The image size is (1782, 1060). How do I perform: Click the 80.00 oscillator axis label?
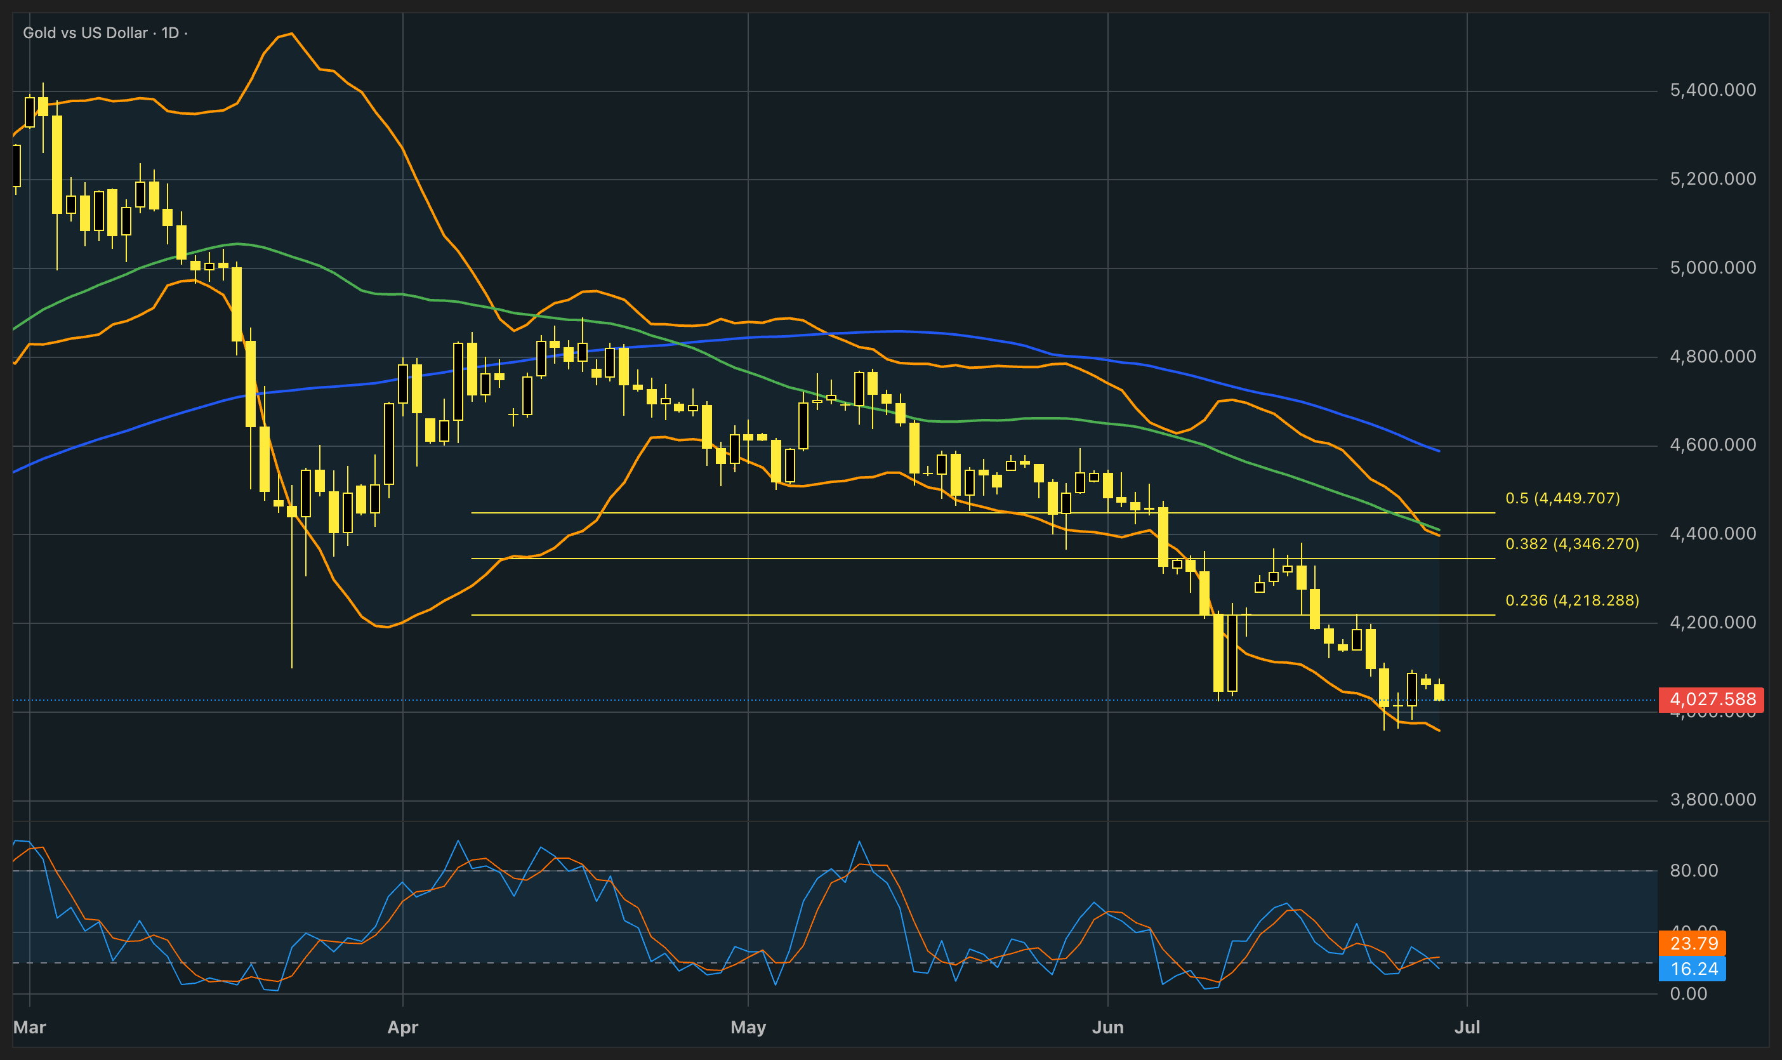click(1694, 870)
